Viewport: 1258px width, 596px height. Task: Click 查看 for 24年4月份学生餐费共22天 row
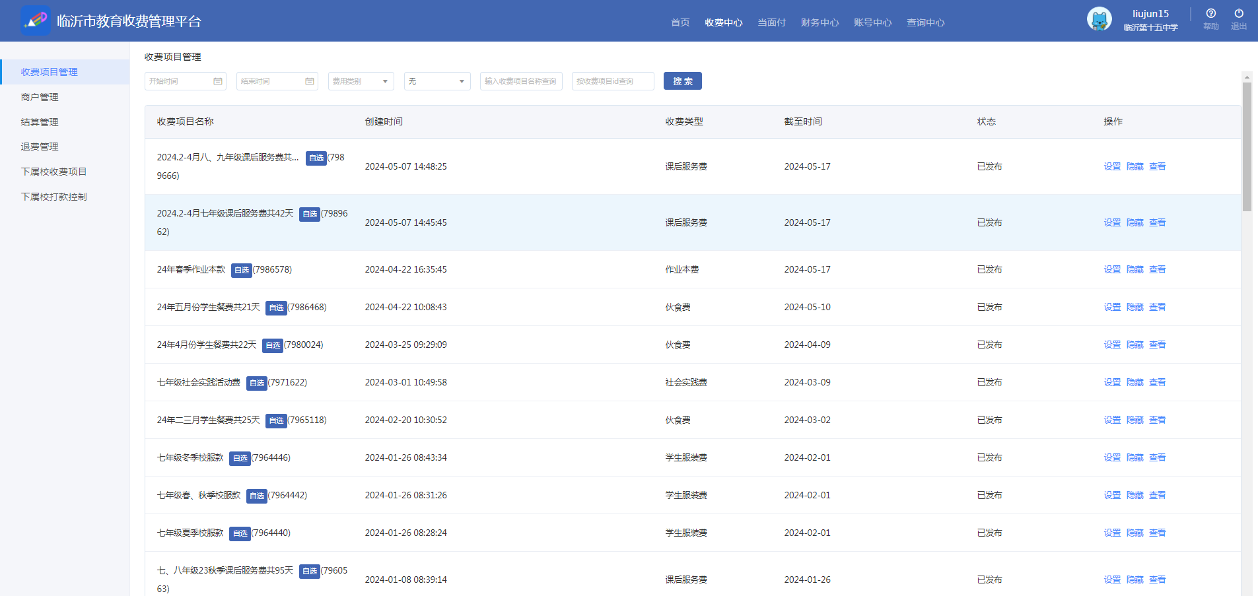point(1157,345)
